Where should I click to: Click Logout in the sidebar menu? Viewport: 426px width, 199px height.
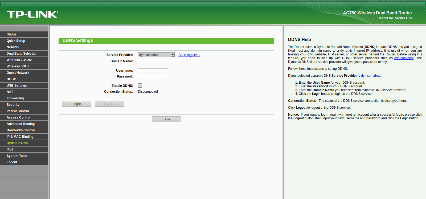24,162
